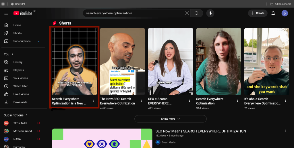Image resolution: width=294 pixels, height=148 pixels.
Task: Open the TEDx Talks channel
Action: coord(20,123)
